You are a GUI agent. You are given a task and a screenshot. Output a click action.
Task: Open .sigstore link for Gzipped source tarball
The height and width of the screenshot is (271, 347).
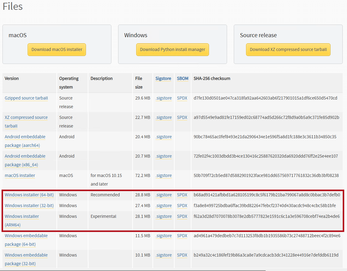pos(164,98)
